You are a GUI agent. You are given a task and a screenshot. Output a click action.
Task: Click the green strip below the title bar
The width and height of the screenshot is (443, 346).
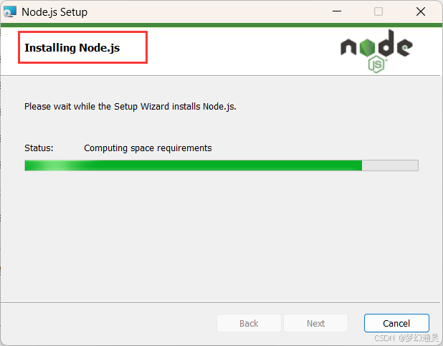(221, 25)
